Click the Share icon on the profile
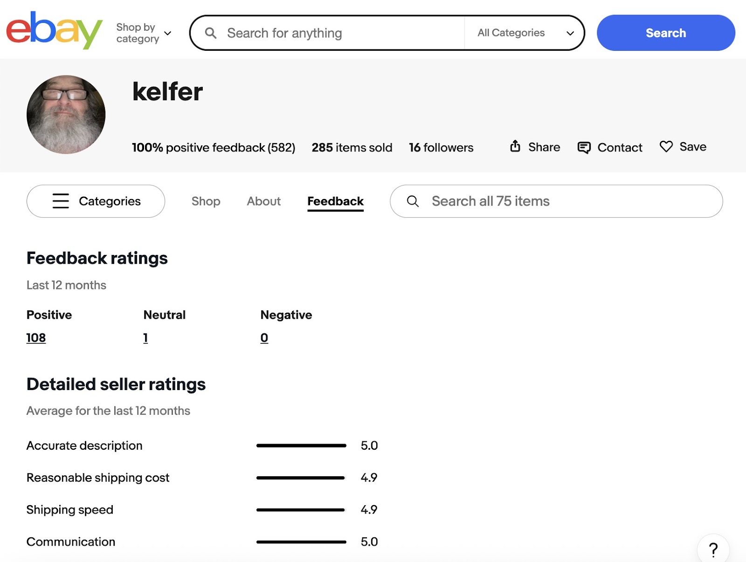Viewport: 746px width, 562px height. point(515,147)
